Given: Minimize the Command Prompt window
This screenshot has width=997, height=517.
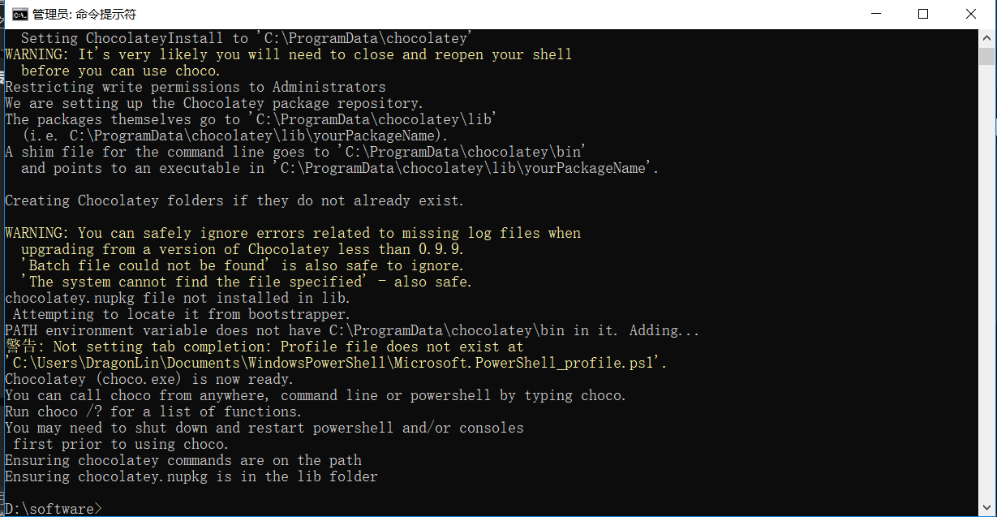Looking at the screenshot, I should click(x=878, y=13).
